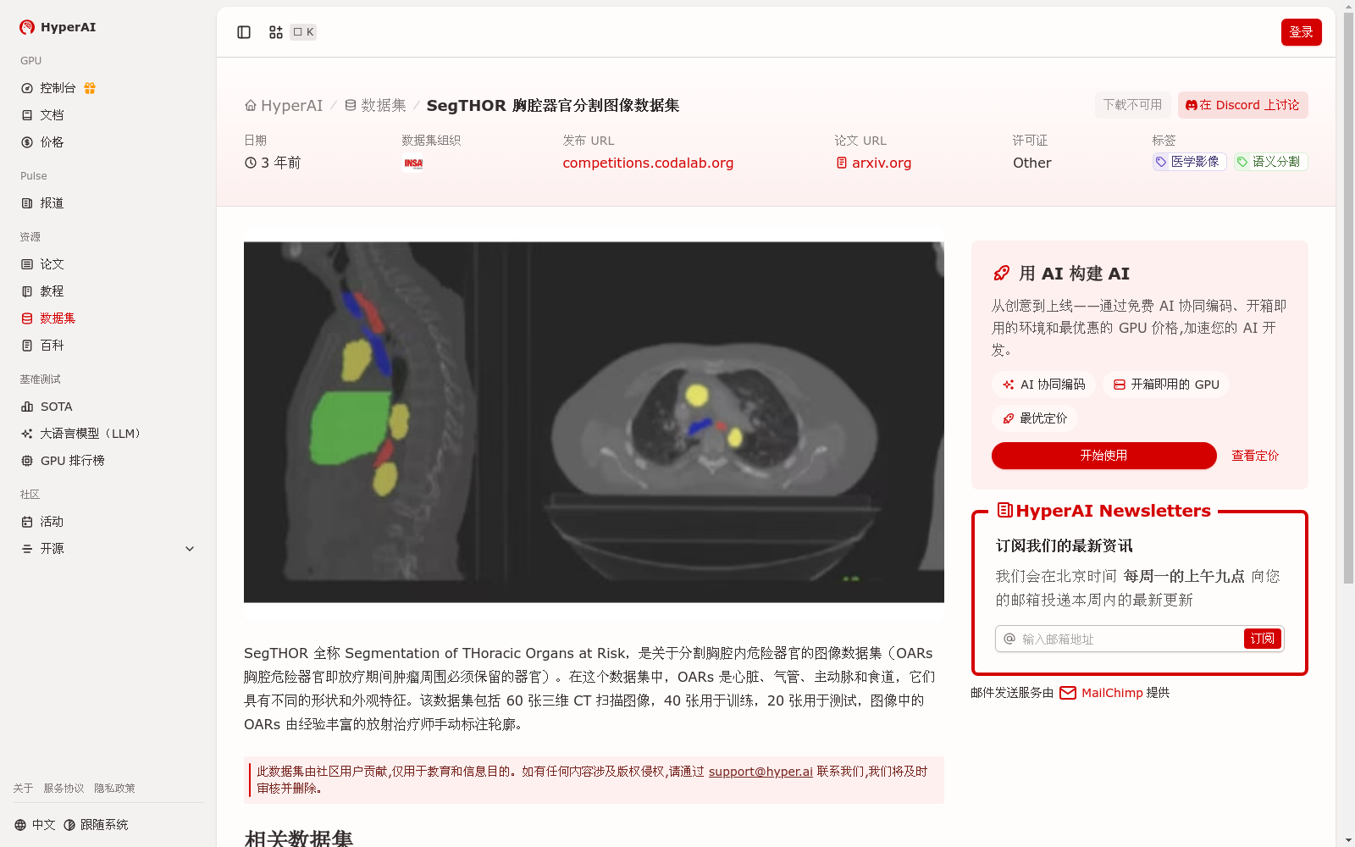
Task: Click the 下载不可用 button
Action: [x=1132, y=105]
